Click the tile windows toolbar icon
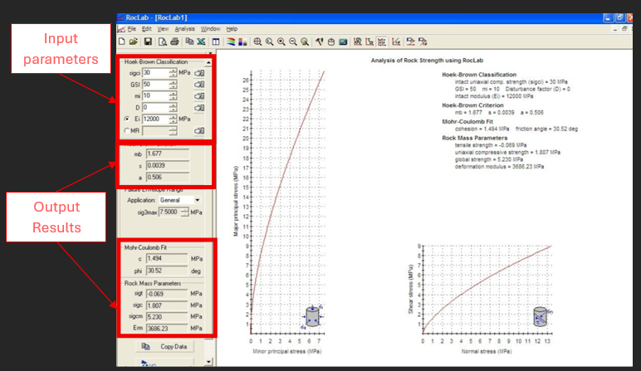 tap(216, 41)
